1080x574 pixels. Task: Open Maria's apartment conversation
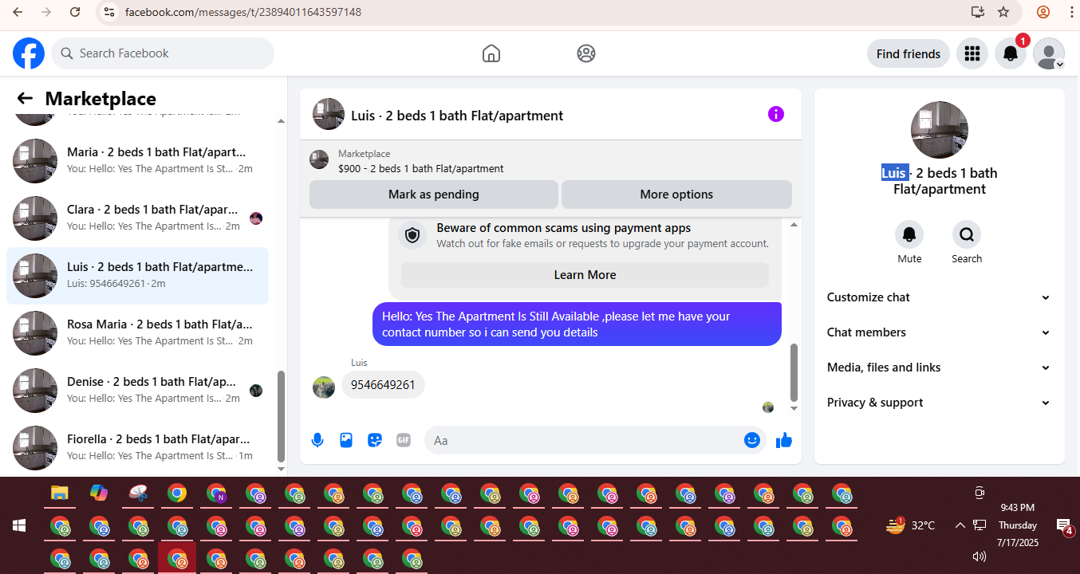pos(137,161)
